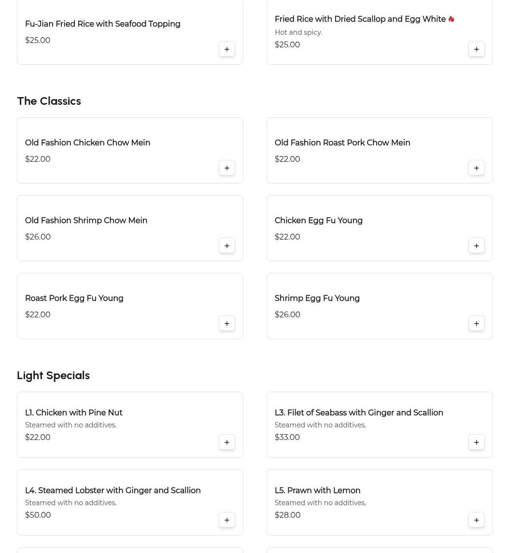Screen dimensions: 507x553
Task: Add L5 Prawn with Lemon
Action: click(477, 520)
